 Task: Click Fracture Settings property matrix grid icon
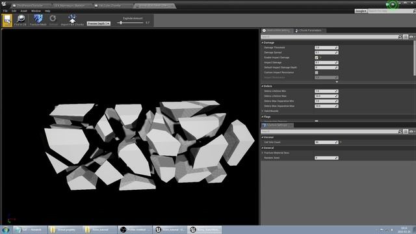pyautogui.click(x=406, y=131)
